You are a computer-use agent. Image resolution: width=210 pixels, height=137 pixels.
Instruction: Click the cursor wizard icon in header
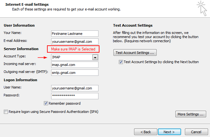(x=202, y=8)
